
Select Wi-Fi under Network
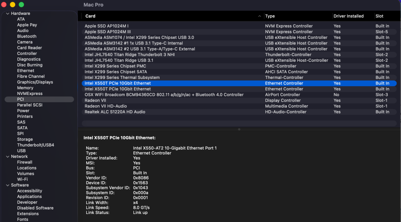pos(22,180)
